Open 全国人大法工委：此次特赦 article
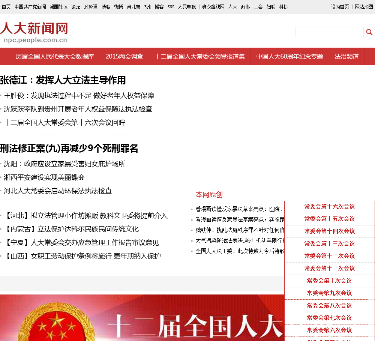The image size is (375, 341). (x=240, y=251)
